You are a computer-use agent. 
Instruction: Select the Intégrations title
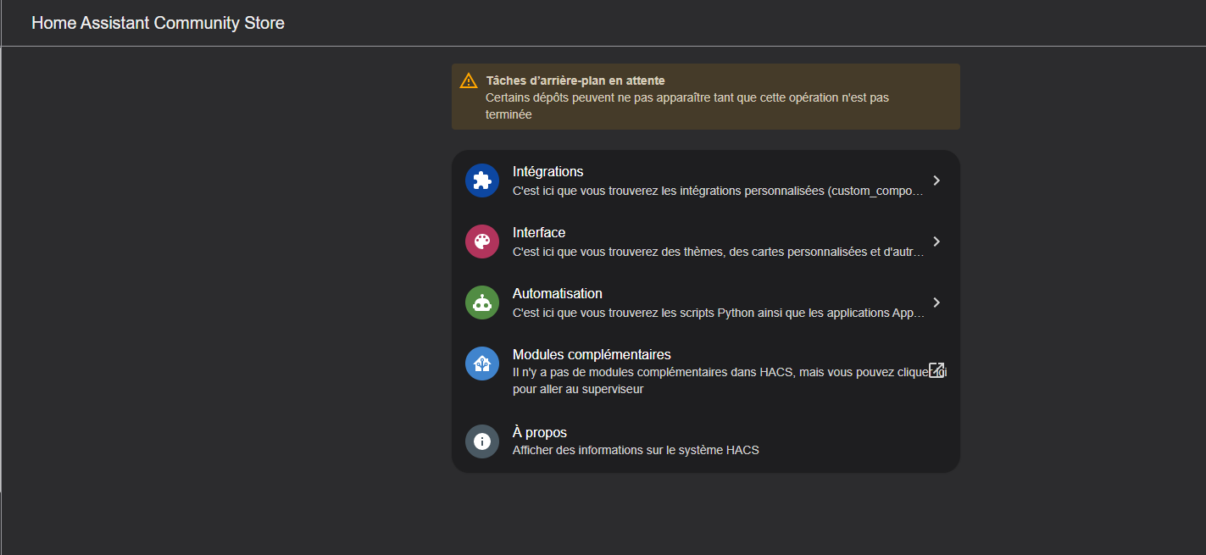point(547,171)
